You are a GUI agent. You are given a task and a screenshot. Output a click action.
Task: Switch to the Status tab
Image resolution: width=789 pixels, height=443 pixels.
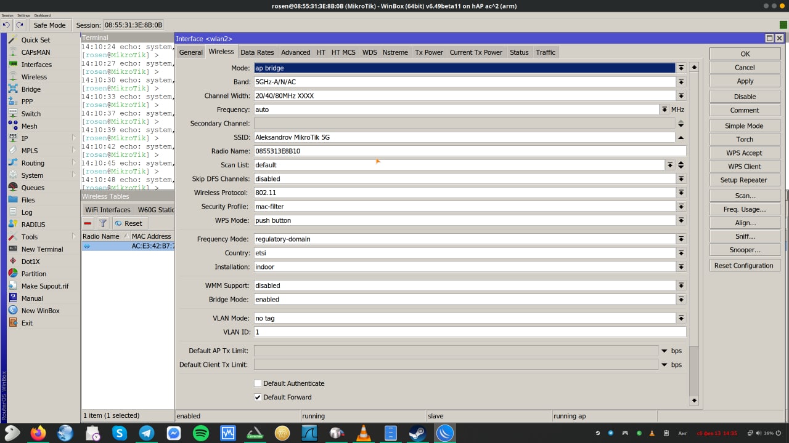pos(519,52)
